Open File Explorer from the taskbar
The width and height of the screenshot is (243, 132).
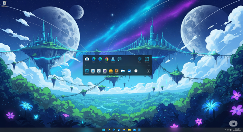coord(129,130)
